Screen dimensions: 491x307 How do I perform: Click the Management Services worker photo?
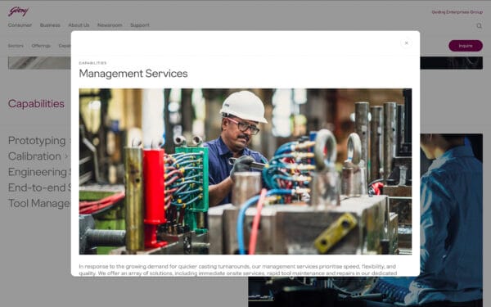coord(245,171)
